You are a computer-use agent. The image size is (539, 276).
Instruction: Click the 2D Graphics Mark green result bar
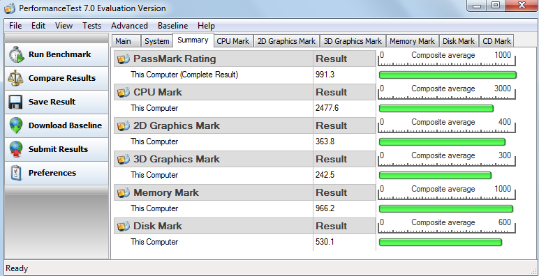coord(442,141)
